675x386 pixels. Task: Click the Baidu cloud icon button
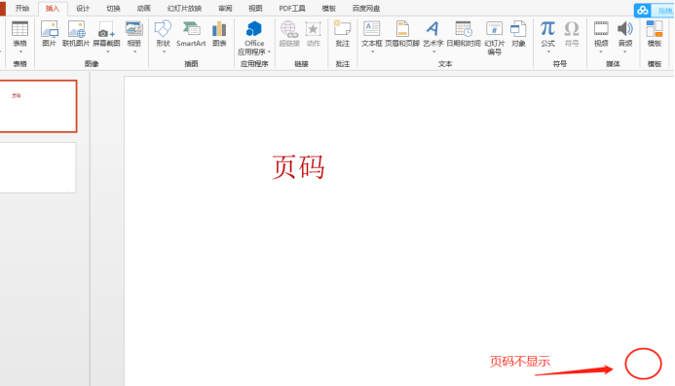click(x=643, y=11)
